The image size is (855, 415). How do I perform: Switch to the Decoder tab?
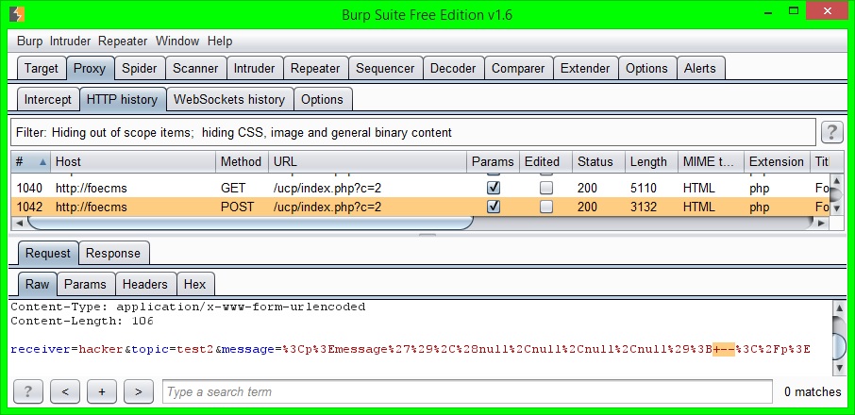(453, 69)
